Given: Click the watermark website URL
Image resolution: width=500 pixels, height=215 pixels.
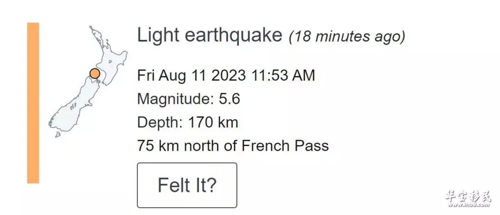Looking at the screenshot, I should coord(468,205).
